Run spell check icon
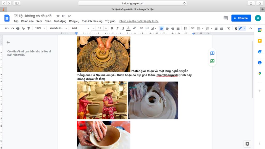This screenshot has width=265, height=149. pyautogui.click(x=23, y=28)
